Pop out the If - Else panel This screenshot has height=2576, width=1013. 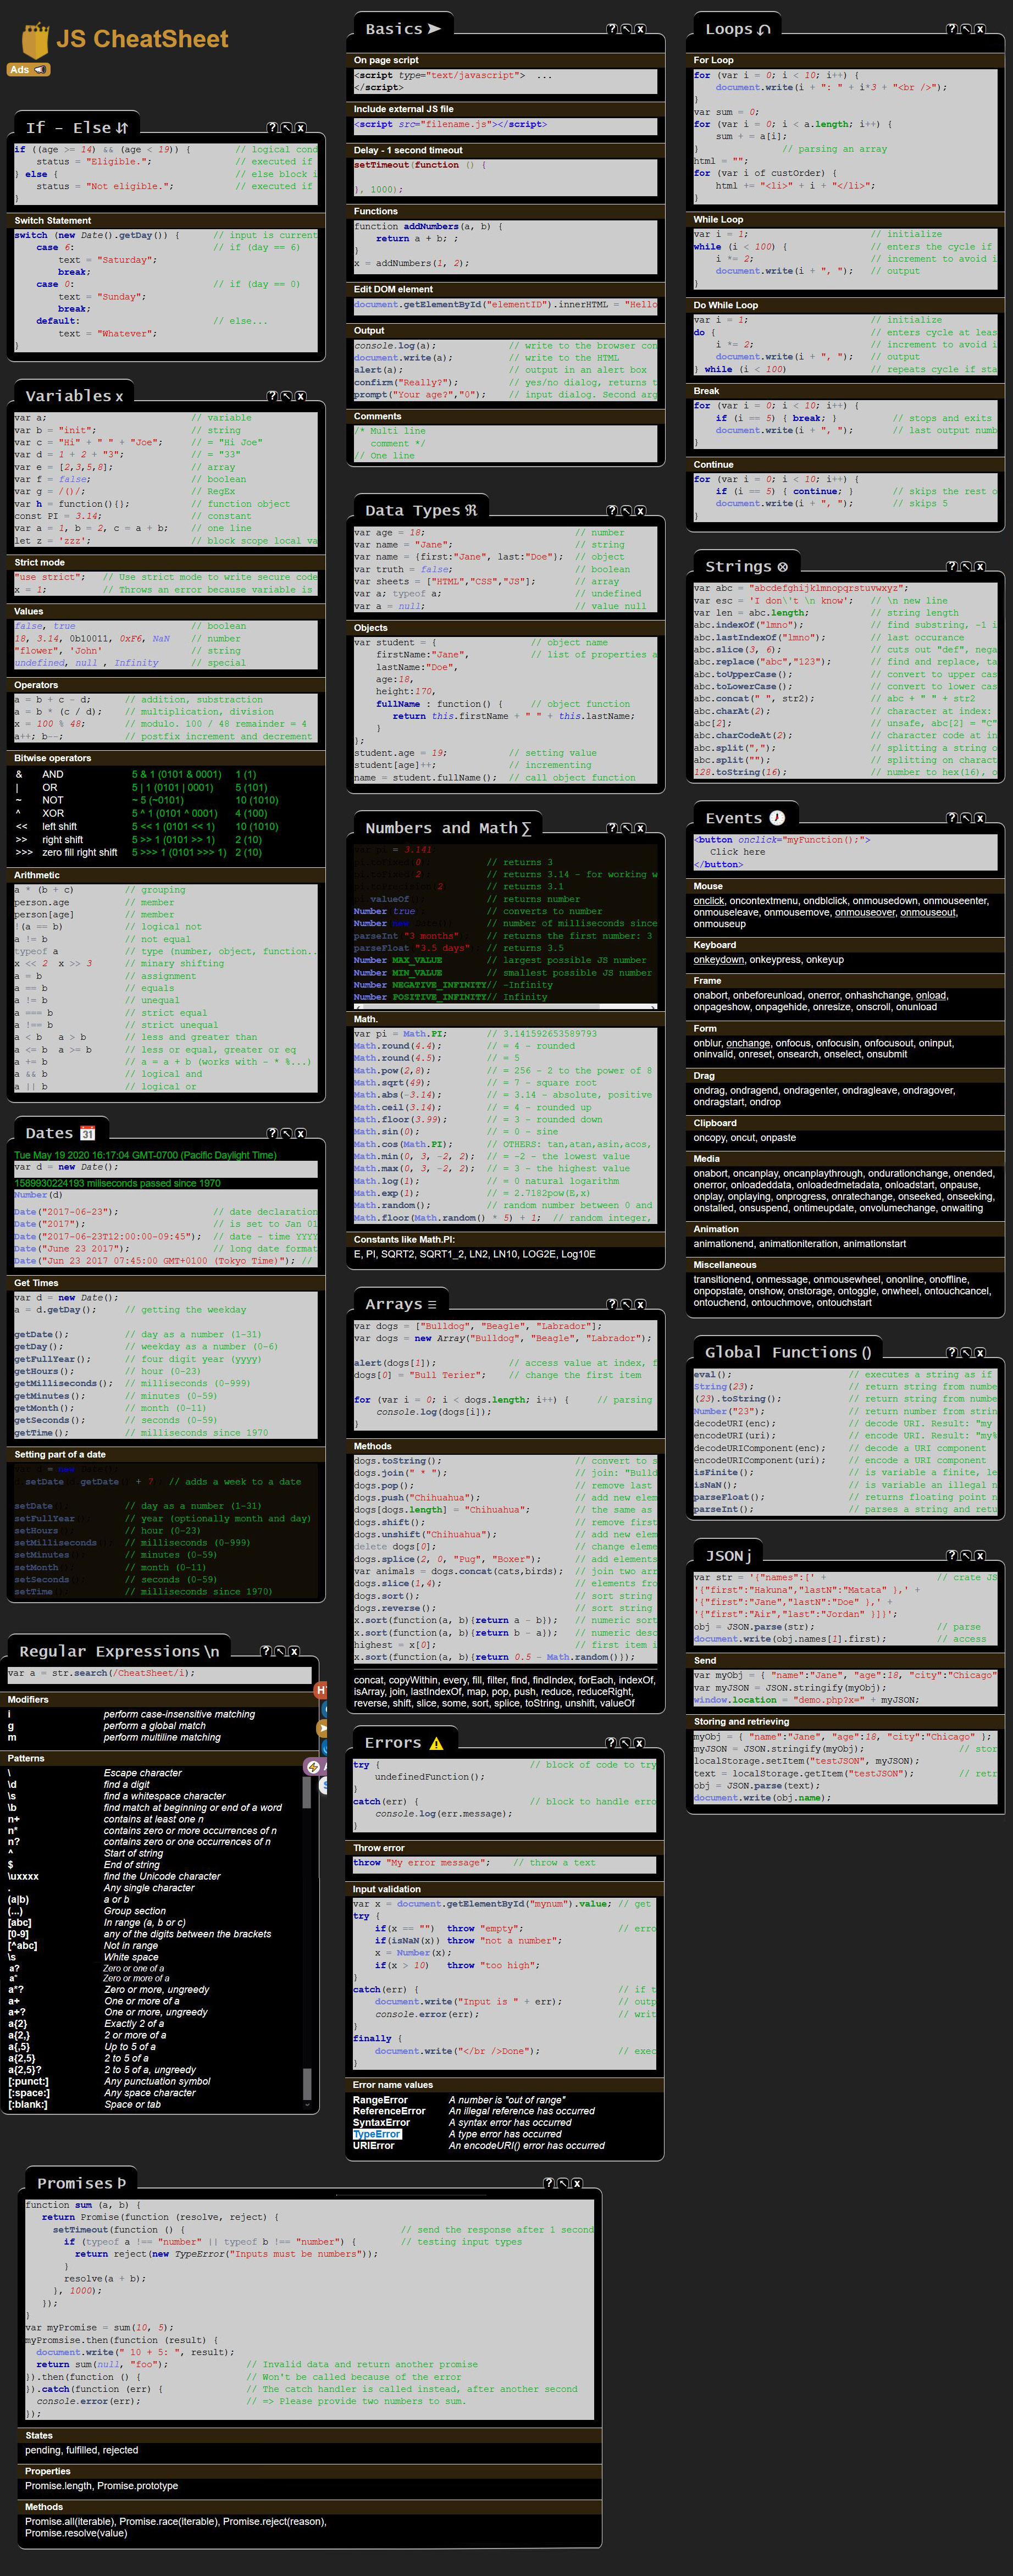point(286,128)
